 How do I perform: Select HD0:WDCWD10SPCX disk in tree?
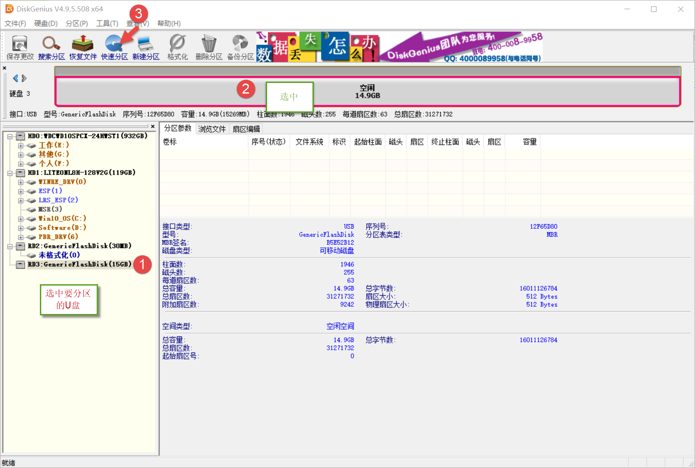pos(88,136)
